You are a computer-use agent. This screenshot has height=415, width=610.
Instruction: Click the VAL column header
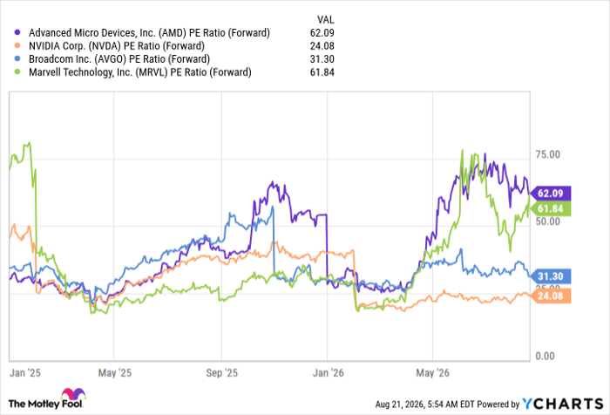pyautogui.click(x=325, y=19)
